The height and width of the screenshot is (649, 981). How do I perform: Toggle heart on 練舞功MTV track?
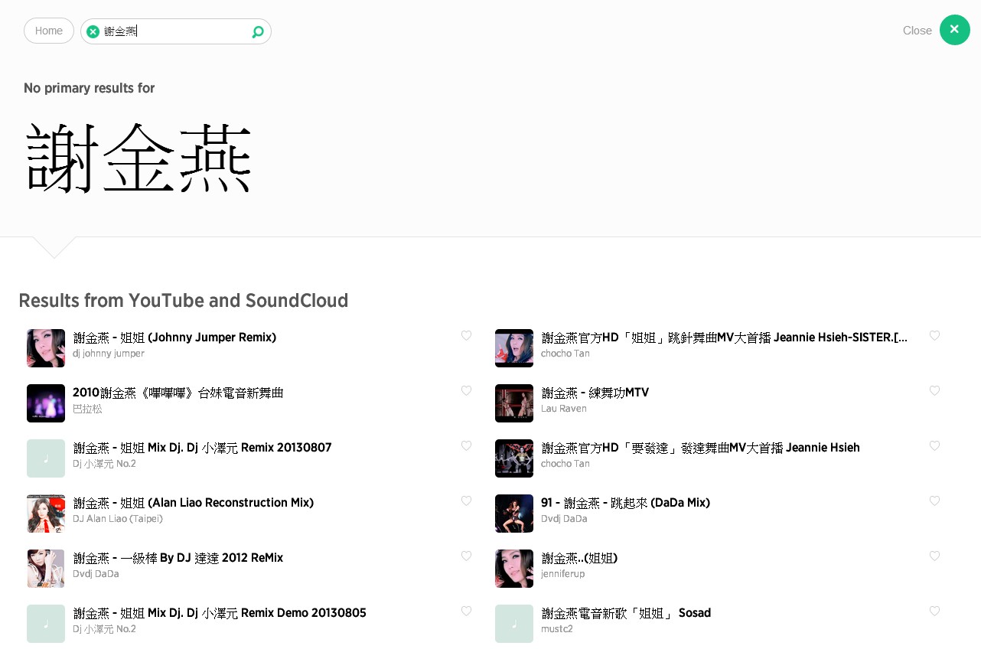pos(934,391)
